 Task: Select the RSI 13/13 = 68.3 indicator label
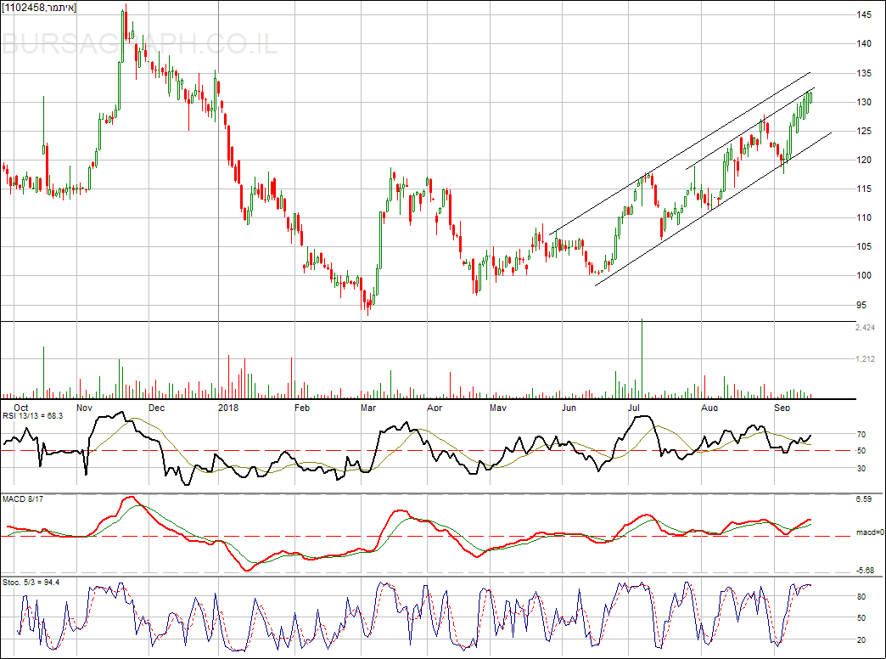[33, 416]
